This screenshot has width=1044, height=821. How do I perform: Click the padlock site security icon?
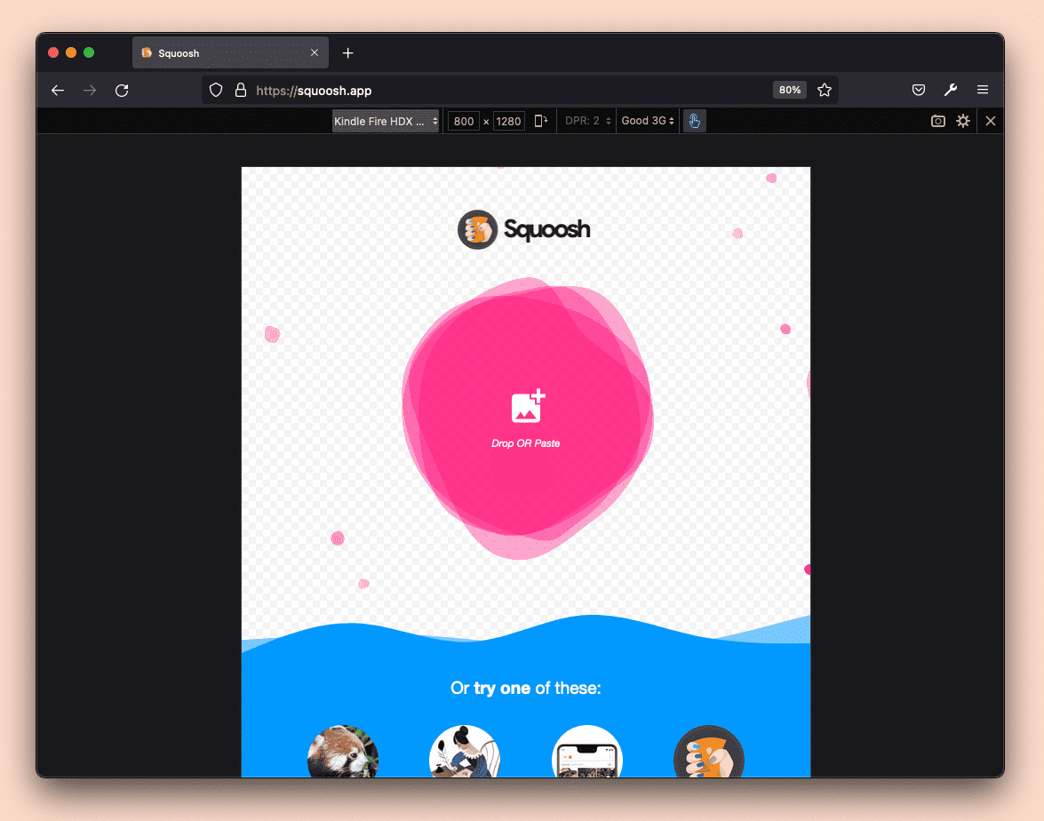pyautogui.click(x=241, y=90)
